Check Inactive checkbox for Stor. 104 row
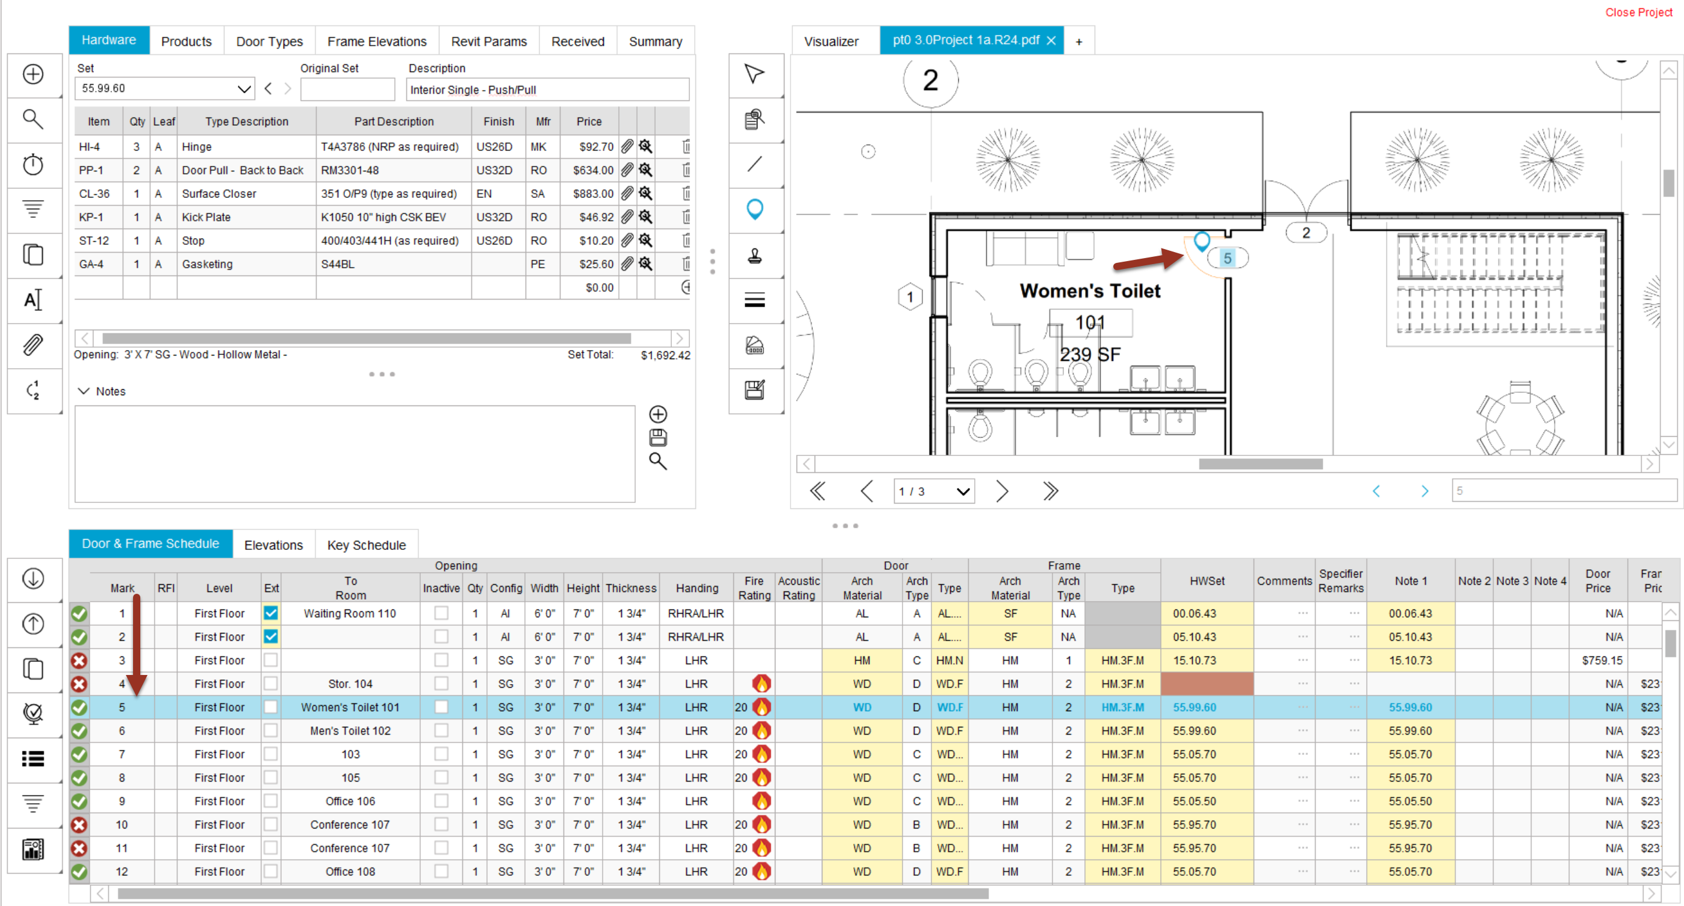Viewport: 1684px width, 906px height. pyautogui.click(x=441, y=683)
